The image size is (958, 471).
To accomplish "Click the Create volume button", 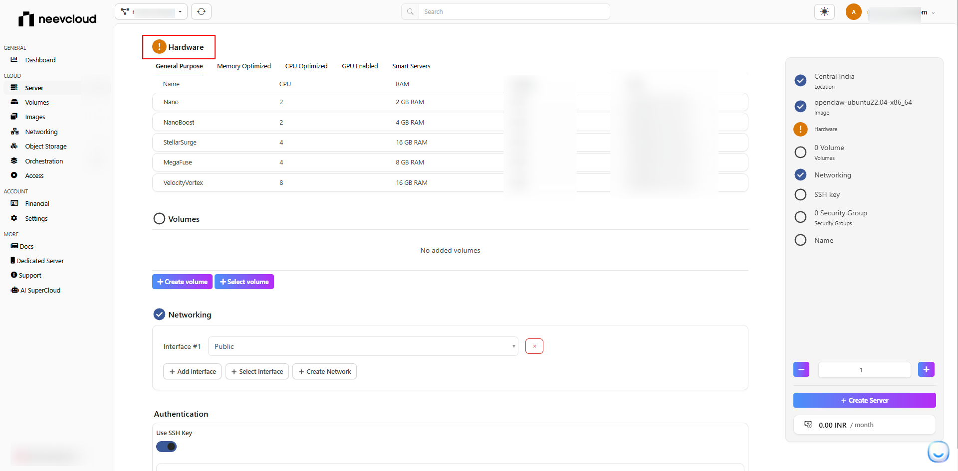I will pos(182,282).
